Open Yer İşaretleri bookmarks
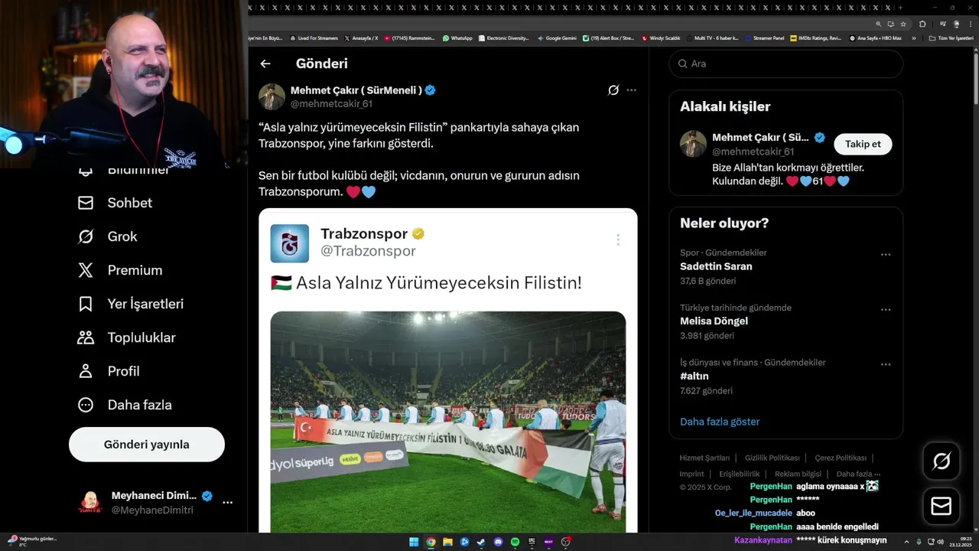Screen dimensions: 979x551 click(132, 304)
